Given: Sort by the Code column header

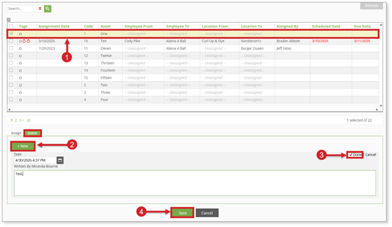Looking at the screenshot, I should pos(88,26).
